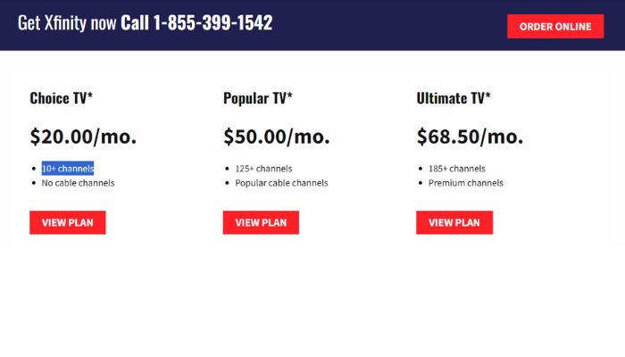Click the '125+ channels' list item
The image size is (625, 357).
[263, 169]
